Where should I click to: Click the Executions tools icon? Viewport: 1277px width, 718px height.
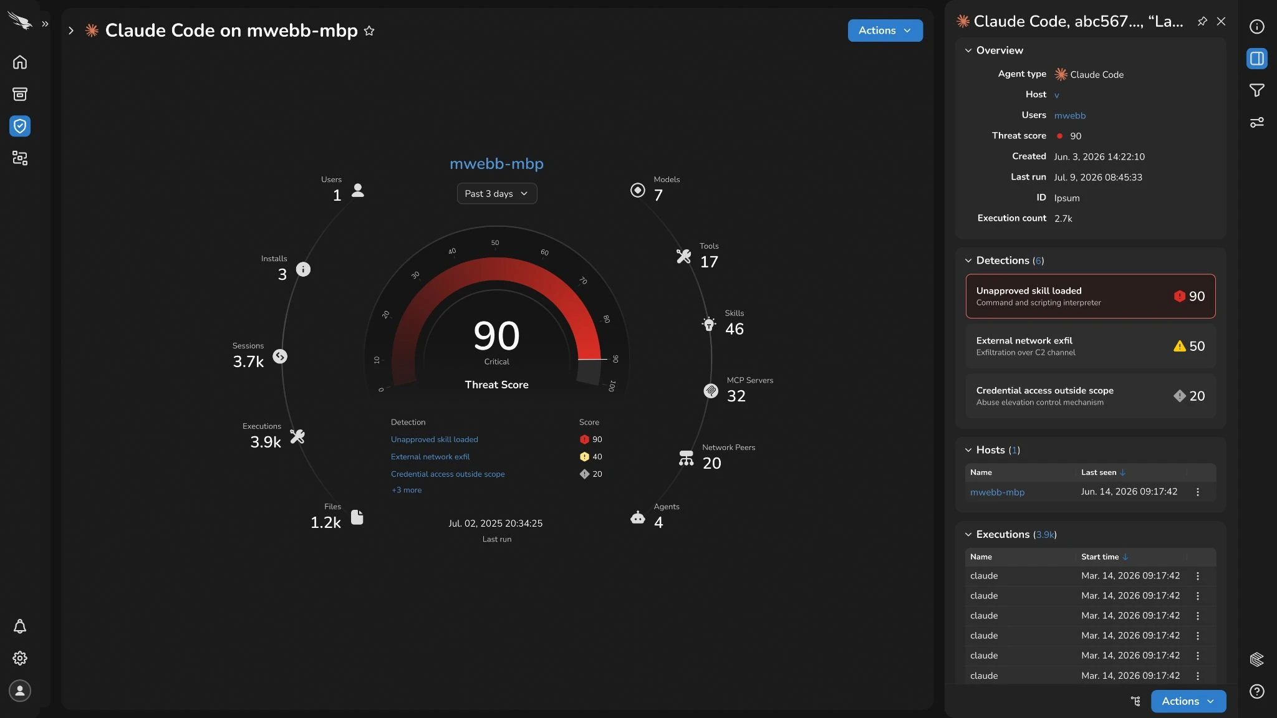click(x=297, y=437)
